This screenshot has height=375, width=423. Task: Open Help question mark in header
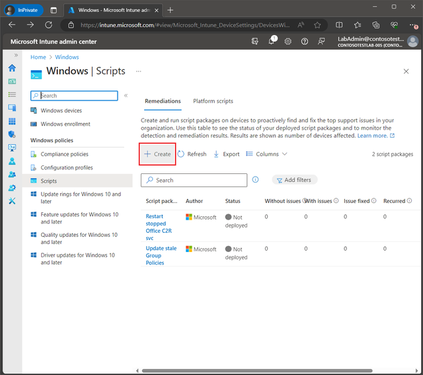[x=305, y=41]
